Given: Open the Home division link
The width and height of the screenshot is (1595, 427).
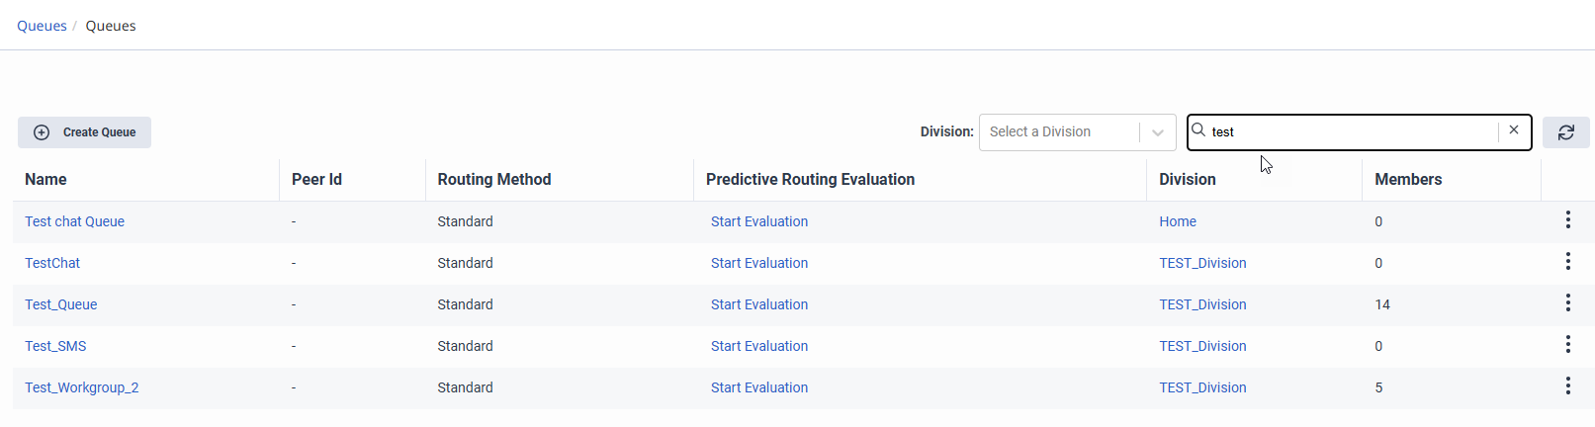Looking at the screenshot, I should tap(1178, 221).
